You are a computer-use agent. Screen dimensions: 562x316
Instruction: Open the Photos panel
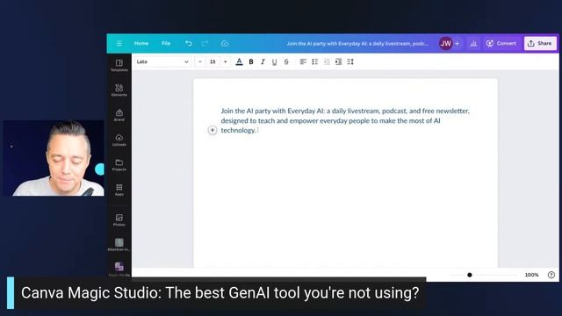coord(119,220)
